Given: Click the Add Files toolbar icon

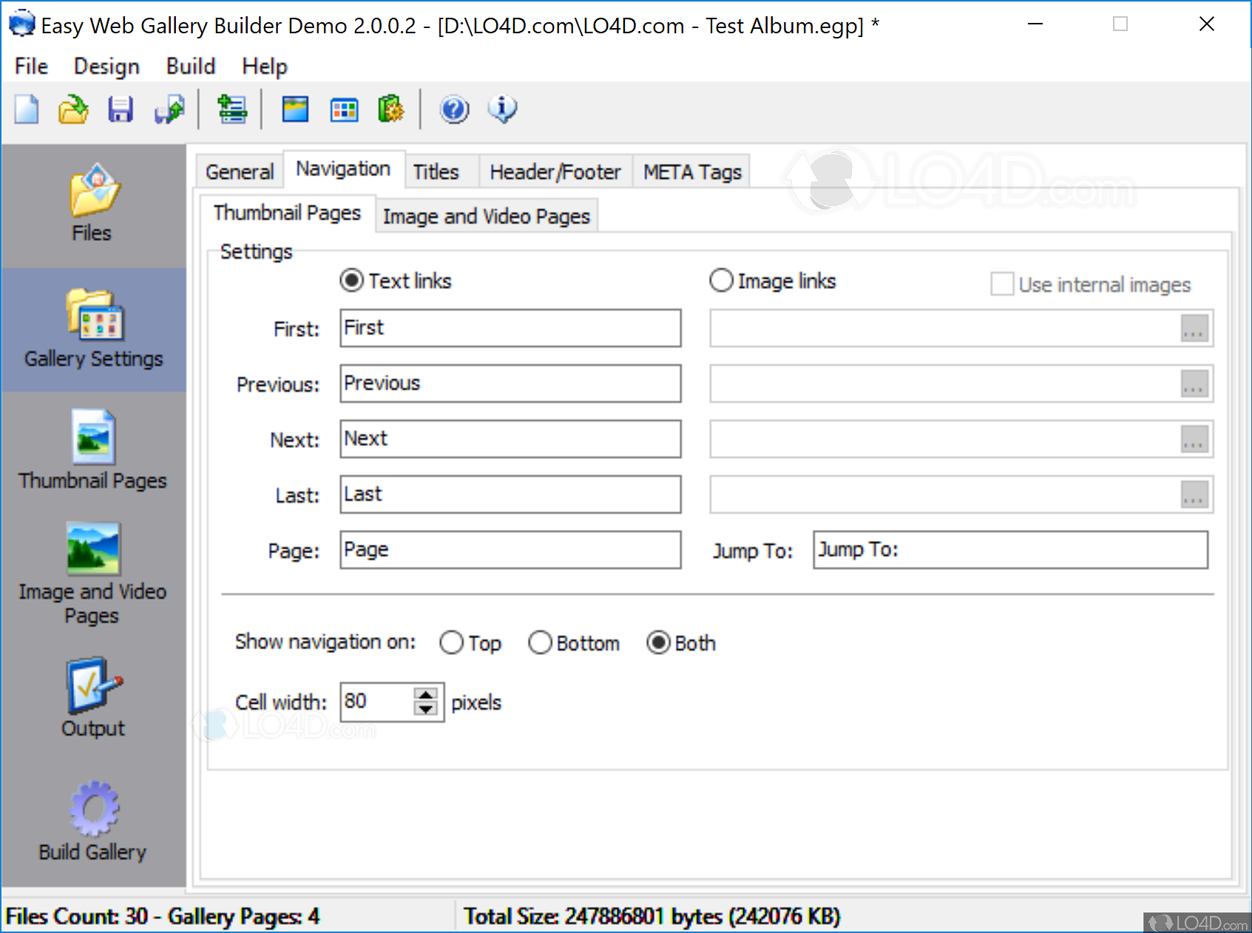Looking at the screenshot, I should click(231, 109).
